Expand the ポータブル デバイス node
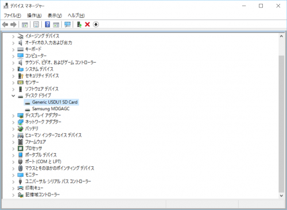 click(x=13, y=155)
